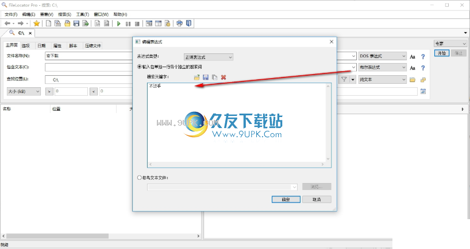Save keywords with dialog floppy icon
470x249 pixels.
coord(206,77)
